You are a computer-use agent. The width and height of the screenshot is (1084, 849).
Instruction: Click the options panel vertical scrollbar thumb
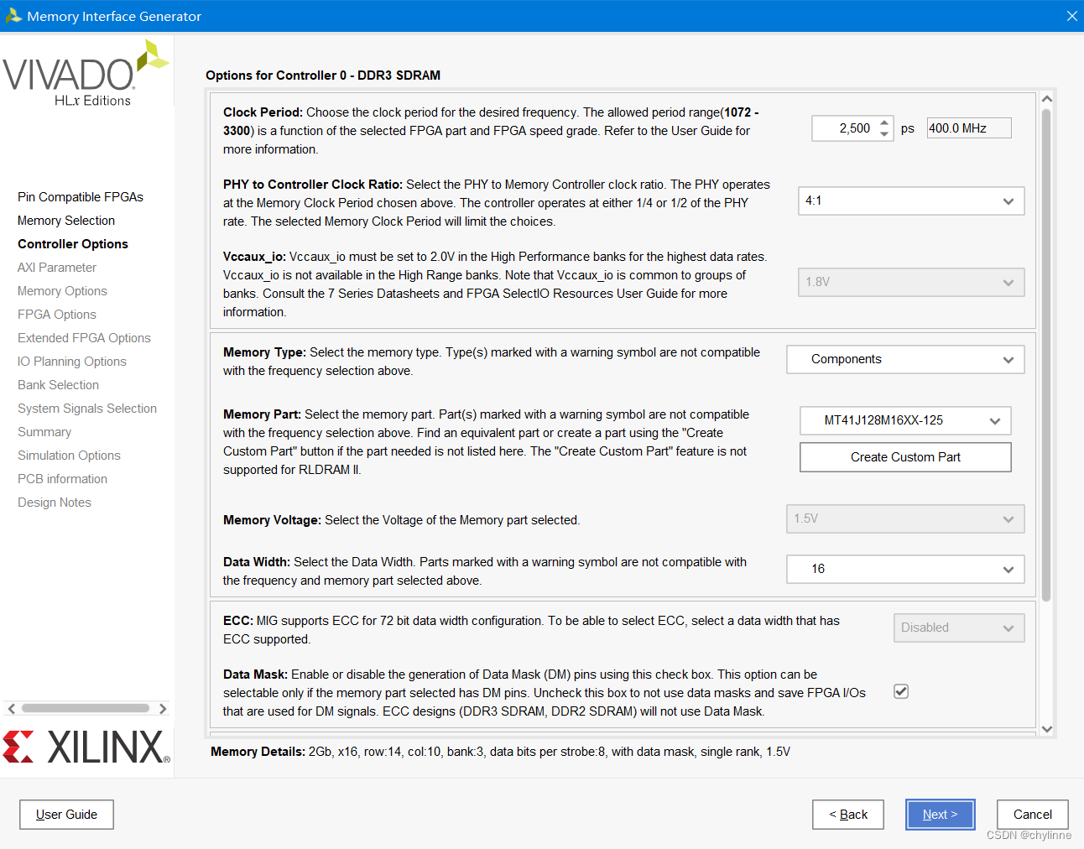(1046, 356)
